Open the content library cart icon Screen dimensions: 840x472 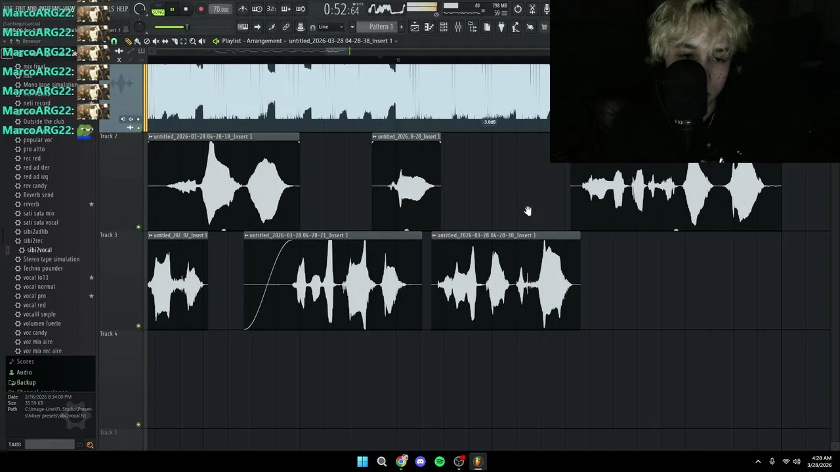pos(544,27)
